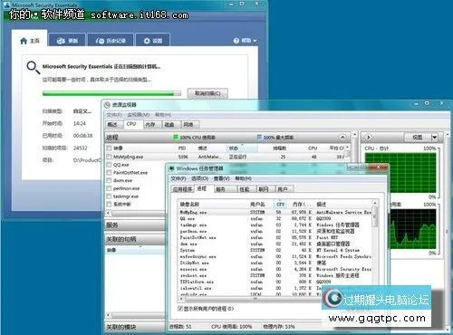Open the Monitor menu in Resource Monitor

tap(139, 115)
